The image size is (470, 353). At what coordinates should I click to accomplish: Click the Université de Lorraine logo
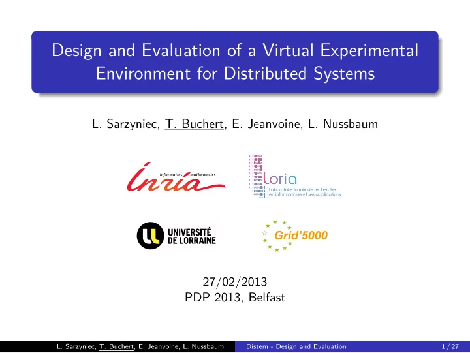176,236
